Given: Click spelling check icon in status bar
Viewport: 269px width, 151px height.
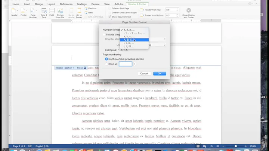Looking at the screenshot, I should point(30,146).
